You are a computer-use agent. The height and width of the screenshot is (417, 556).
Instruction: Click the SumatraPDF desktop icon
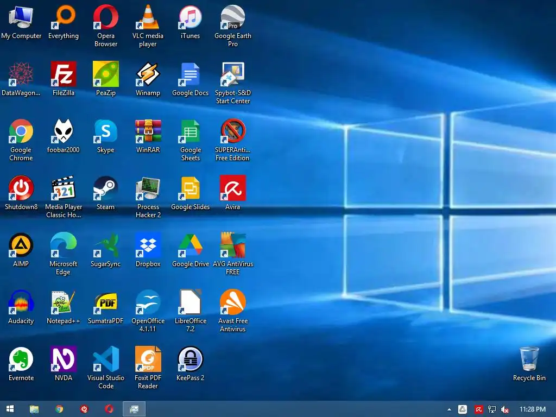pos(106,307)
